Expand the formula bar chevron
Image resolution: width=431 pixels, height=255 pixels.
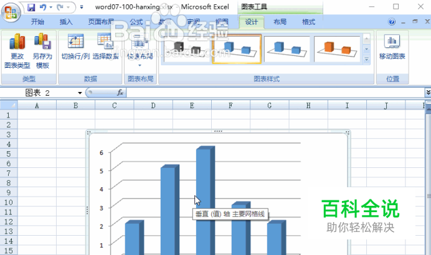coord(428,93)
